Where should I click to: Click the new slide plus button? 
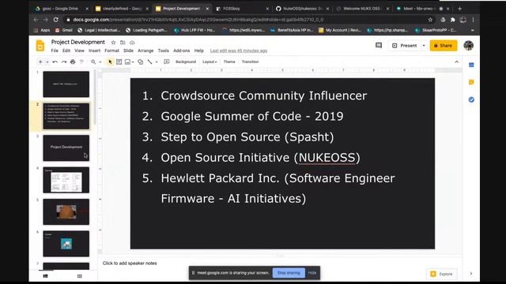click(40, 62)
